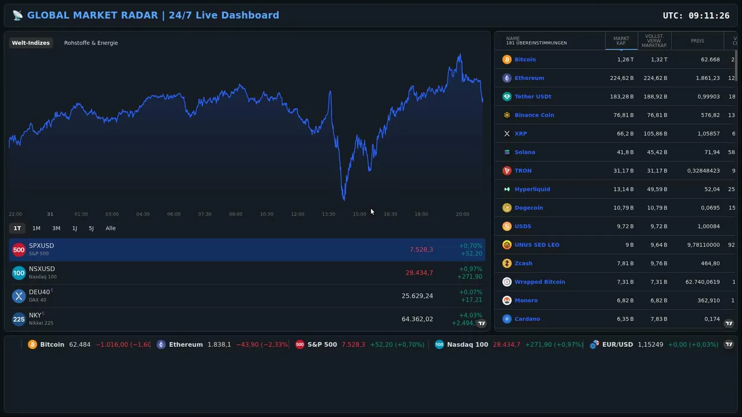Viewport: 742px width, 417px height.
Task: Open the Hyperliquid link
Action: [x=532, y=189]
